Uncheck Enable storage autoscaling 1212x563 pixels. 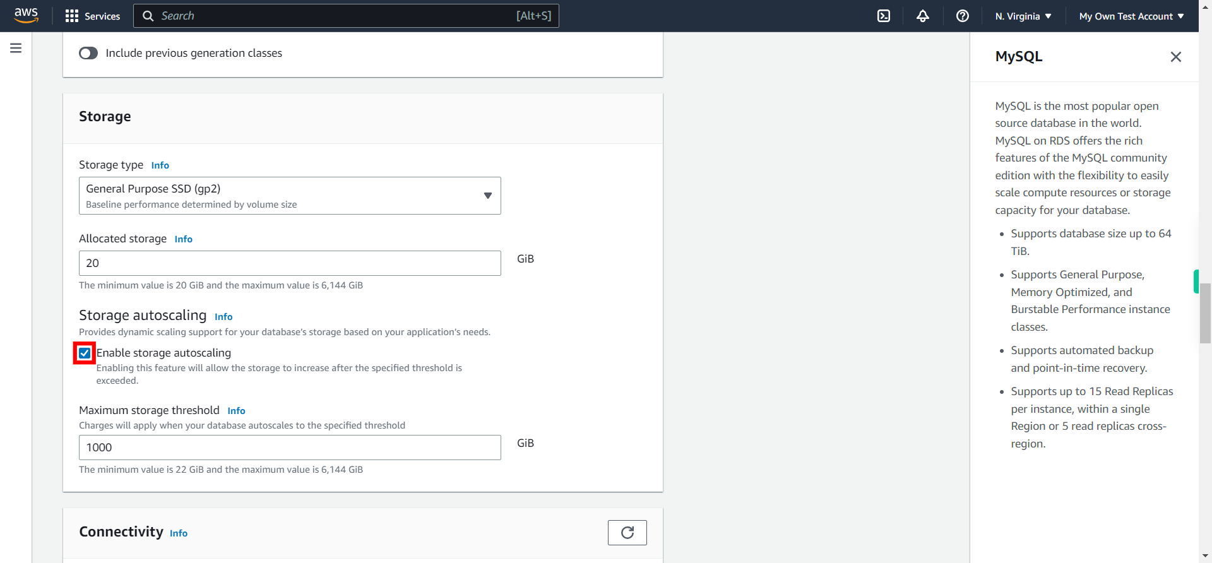[x=85, y=353]
